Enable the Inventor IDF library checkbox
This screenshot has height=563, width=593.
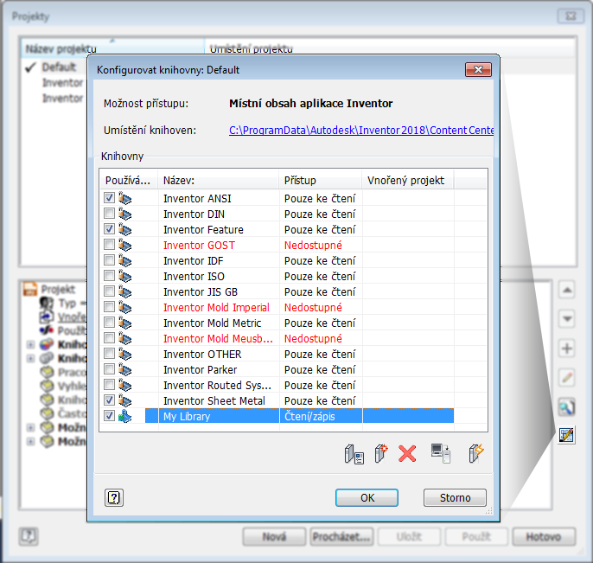[109, 260]
